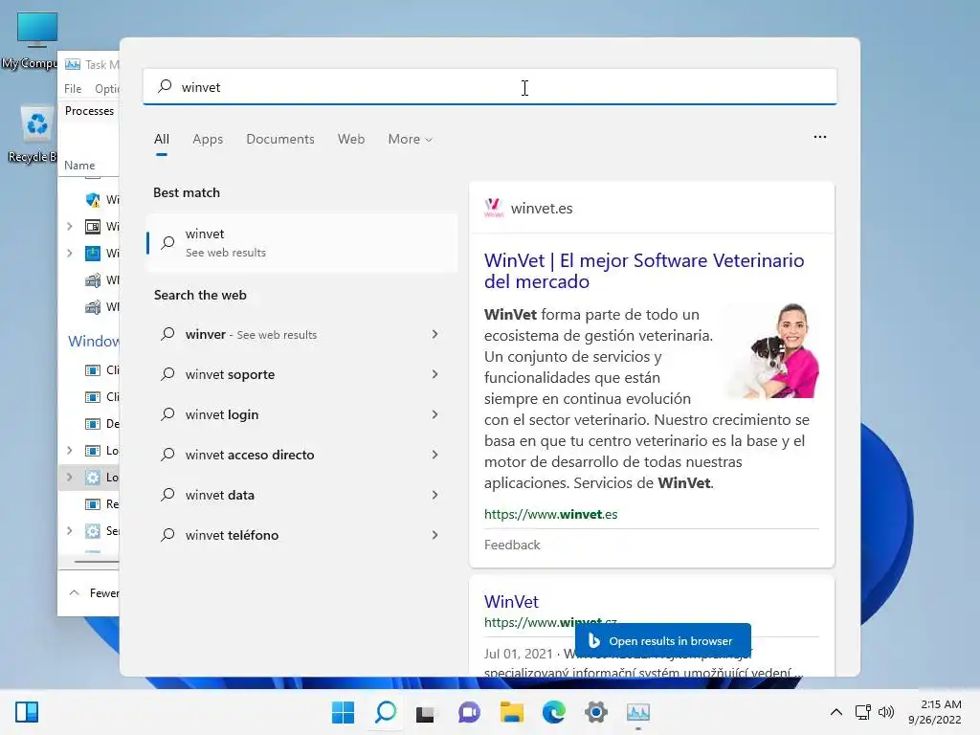Expand arrow for winvet login
This screenshot has height=735, width=980.
[x=435, y=414]
